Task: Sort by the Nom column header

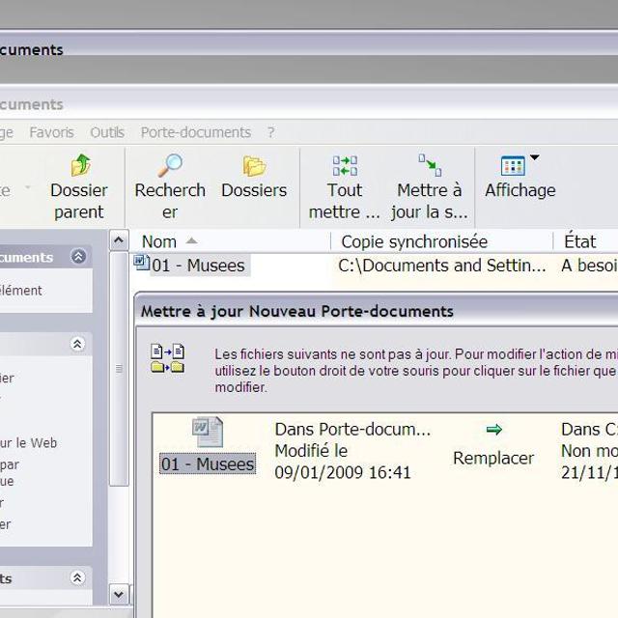Action: point(159,241)
